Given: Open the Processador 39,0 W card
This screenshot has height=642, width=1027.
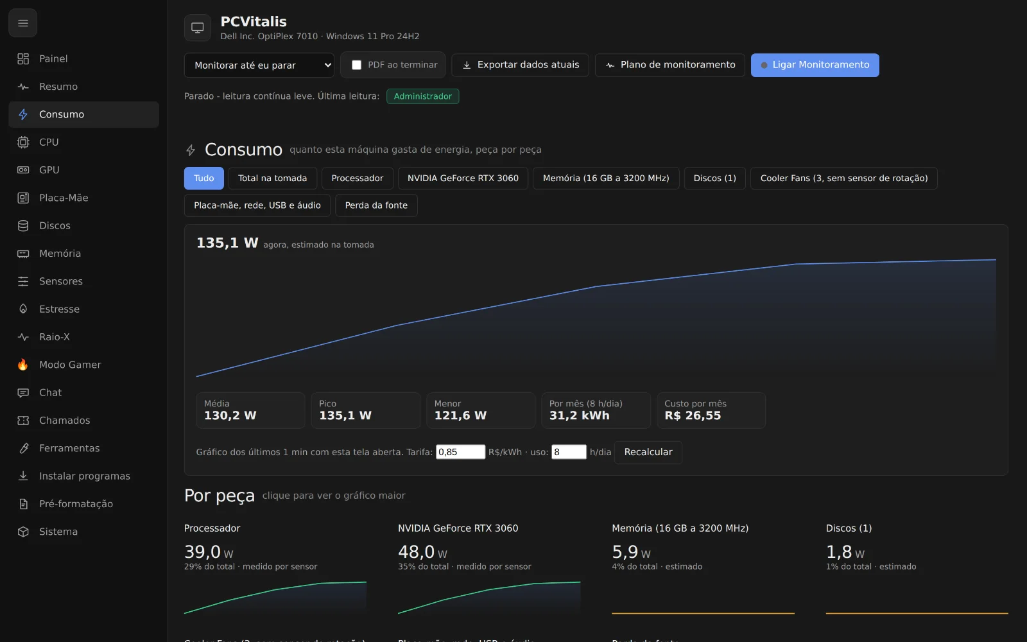Looking at the screenshot, I should pyautogui.click(x=275, y=569).
